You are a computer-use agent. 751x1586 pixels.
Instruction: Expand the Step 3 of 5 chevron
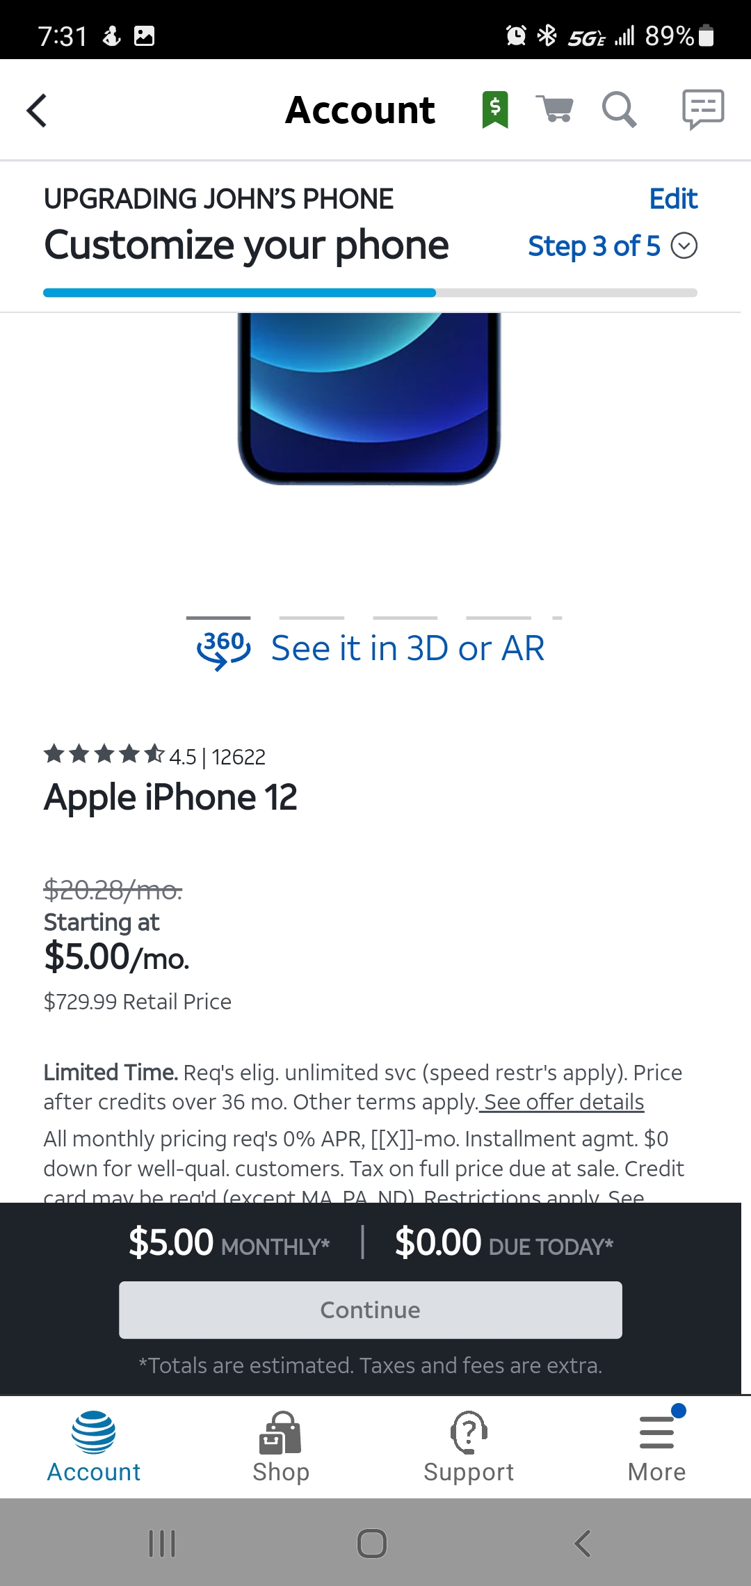coord(684,246)
